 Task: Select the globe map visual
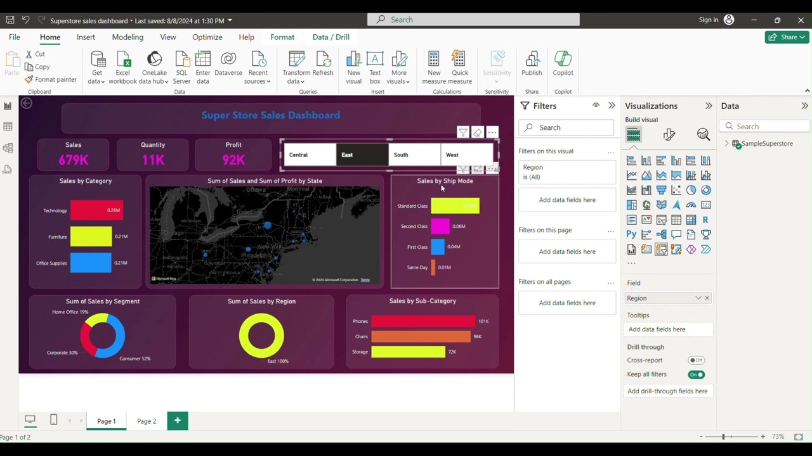point(646,205)
